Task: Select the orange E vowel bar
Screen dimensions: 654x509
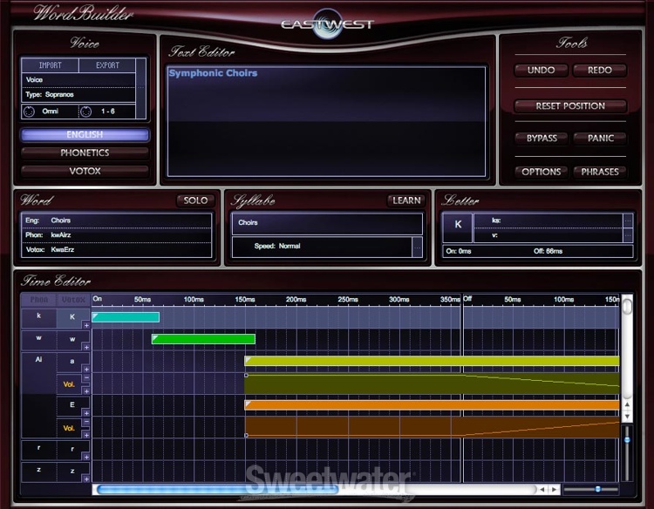Action: (x=433, y=405)
